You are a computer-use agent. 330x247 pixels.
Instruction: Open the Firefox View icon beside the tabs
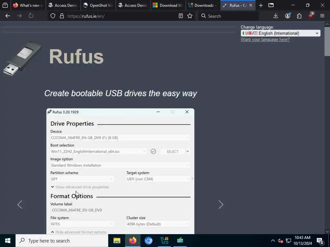(5, 5)
